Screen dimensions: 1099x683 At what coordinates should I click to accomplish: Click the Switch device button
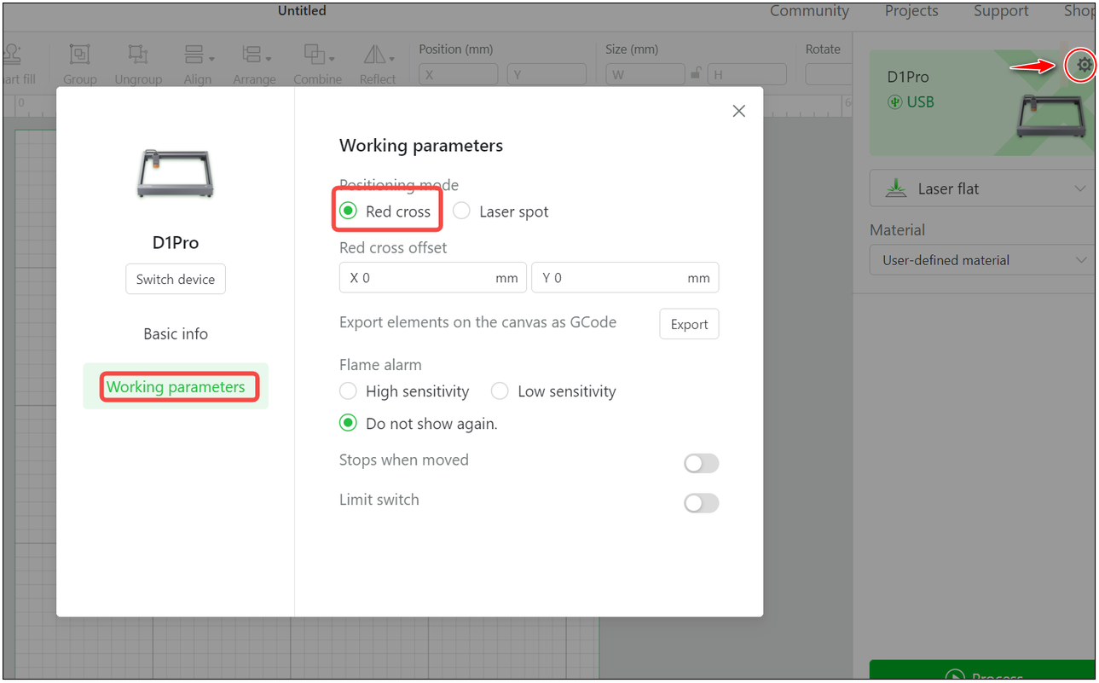175,279
